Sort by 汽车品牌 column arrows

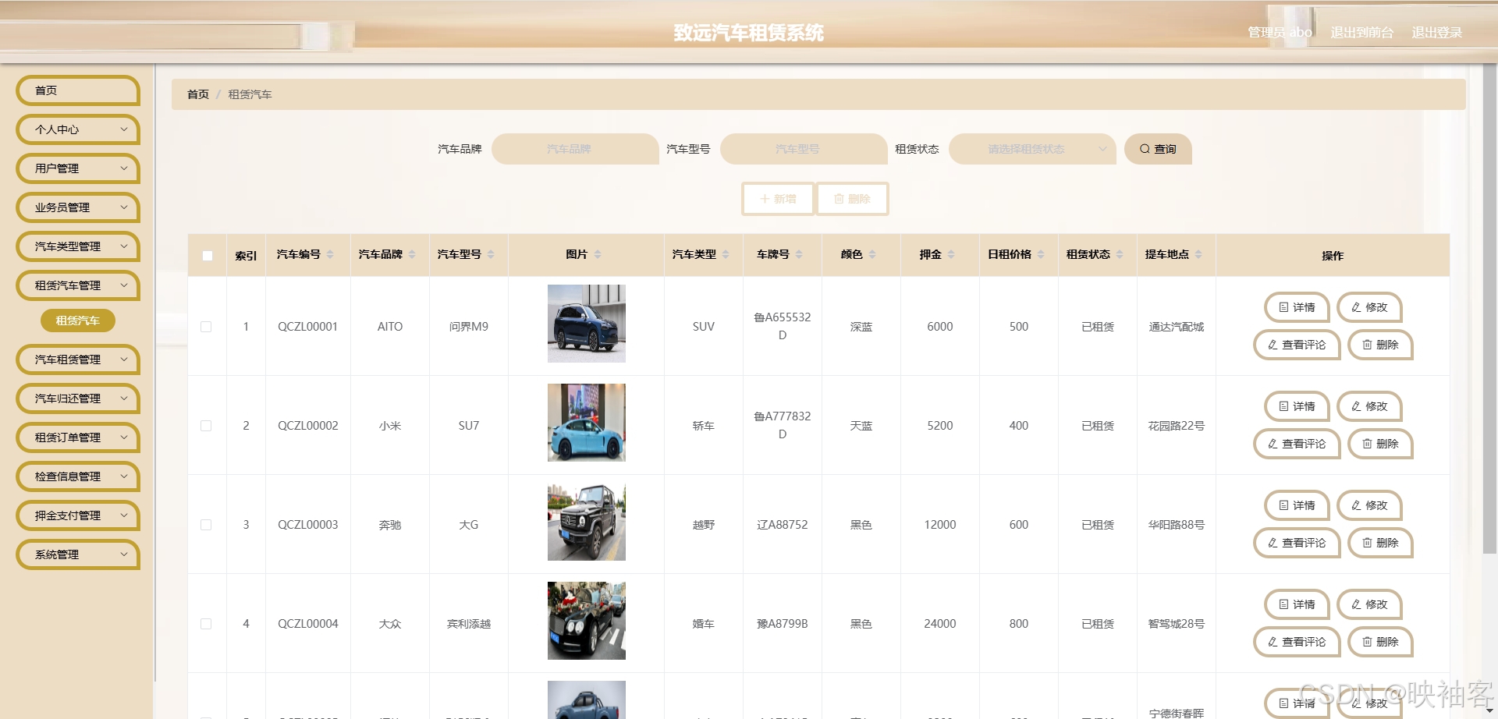[412, 254]
